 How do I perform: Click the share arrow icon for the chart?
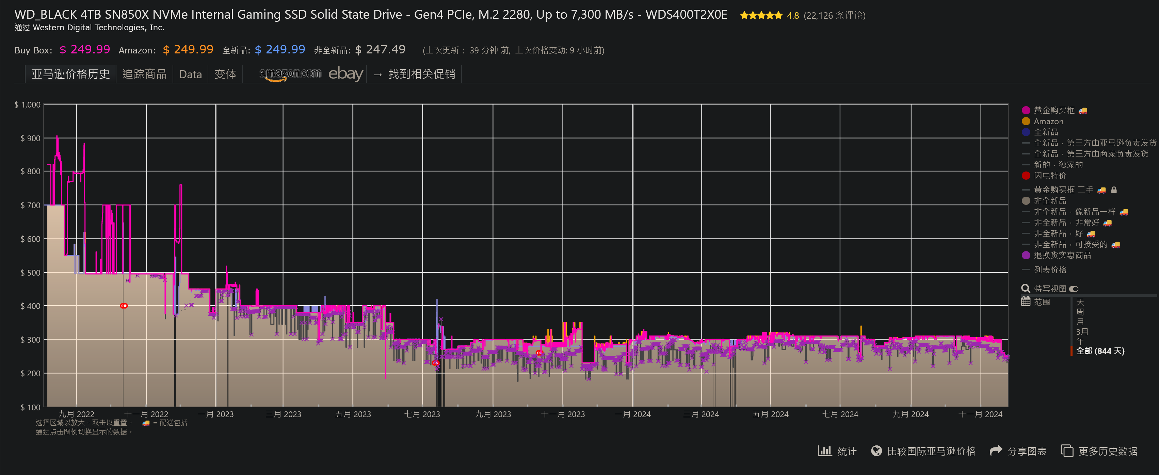(996, 450)
